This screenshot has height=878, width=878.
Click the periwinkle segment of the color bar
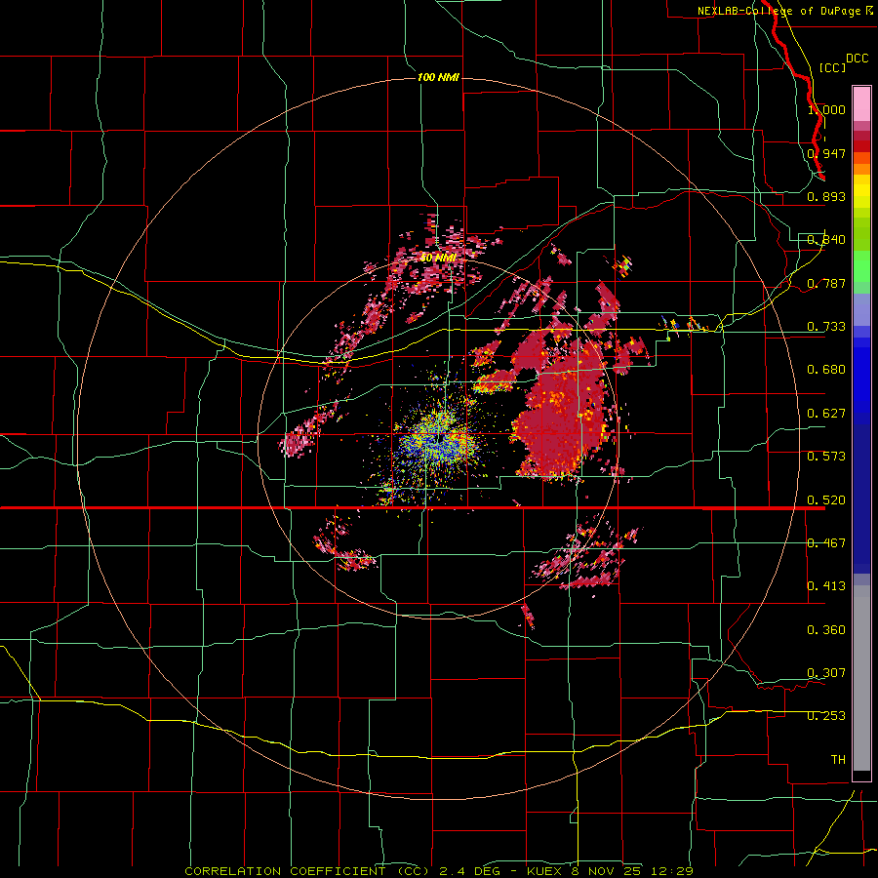tap(861, 309)
